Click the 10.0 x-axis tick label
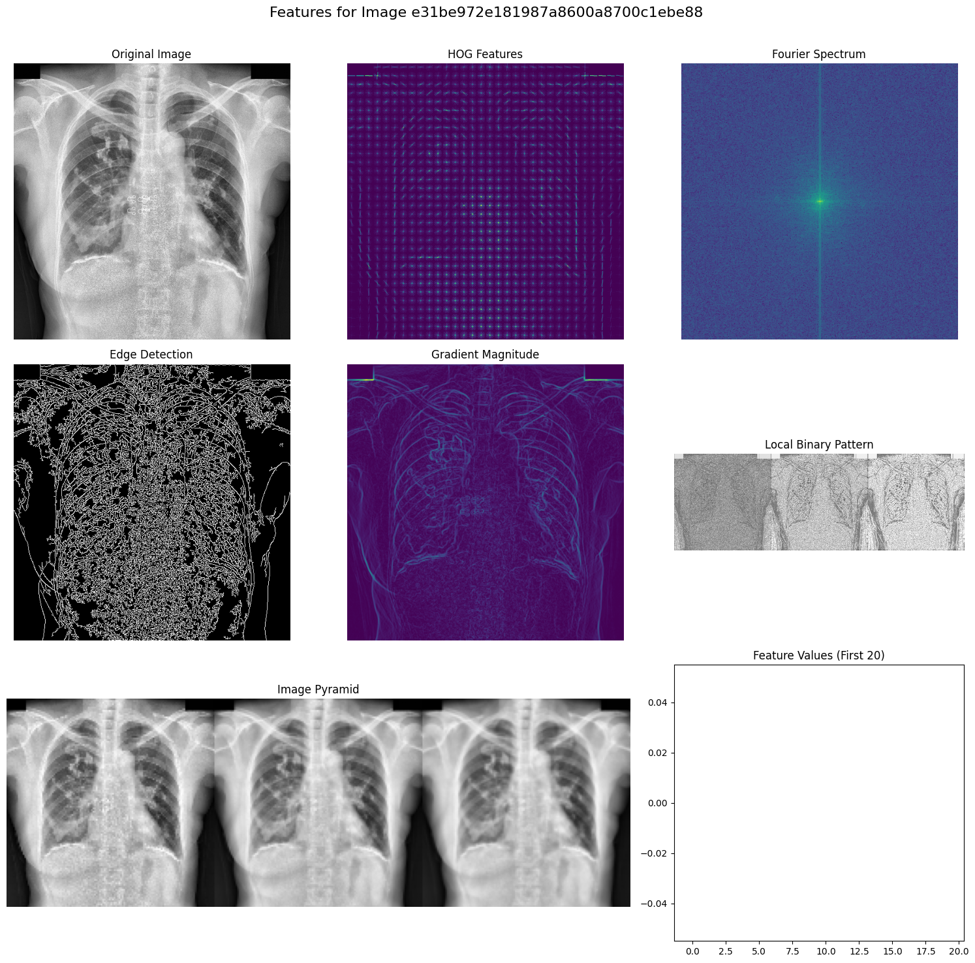 826,951
